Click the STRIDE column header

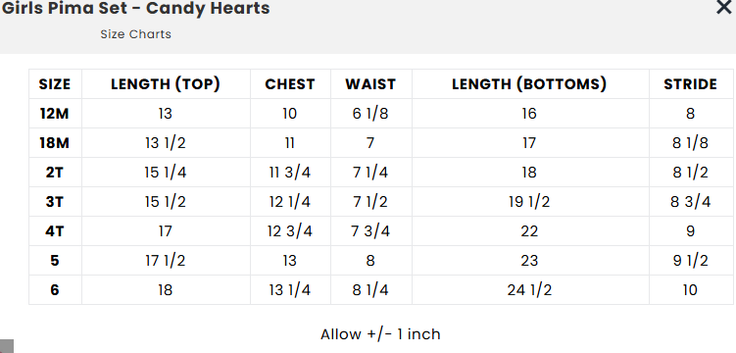pyautogui.click(x=691, y=84)
